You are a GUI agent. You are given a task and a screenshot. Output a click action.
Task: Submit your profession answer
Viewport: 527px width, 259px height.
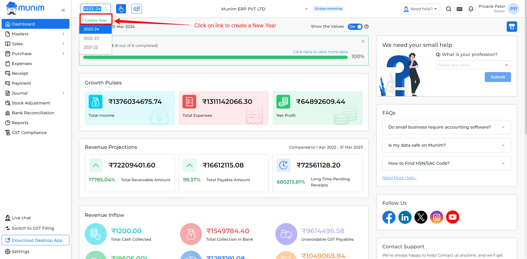tap(498, 77)
